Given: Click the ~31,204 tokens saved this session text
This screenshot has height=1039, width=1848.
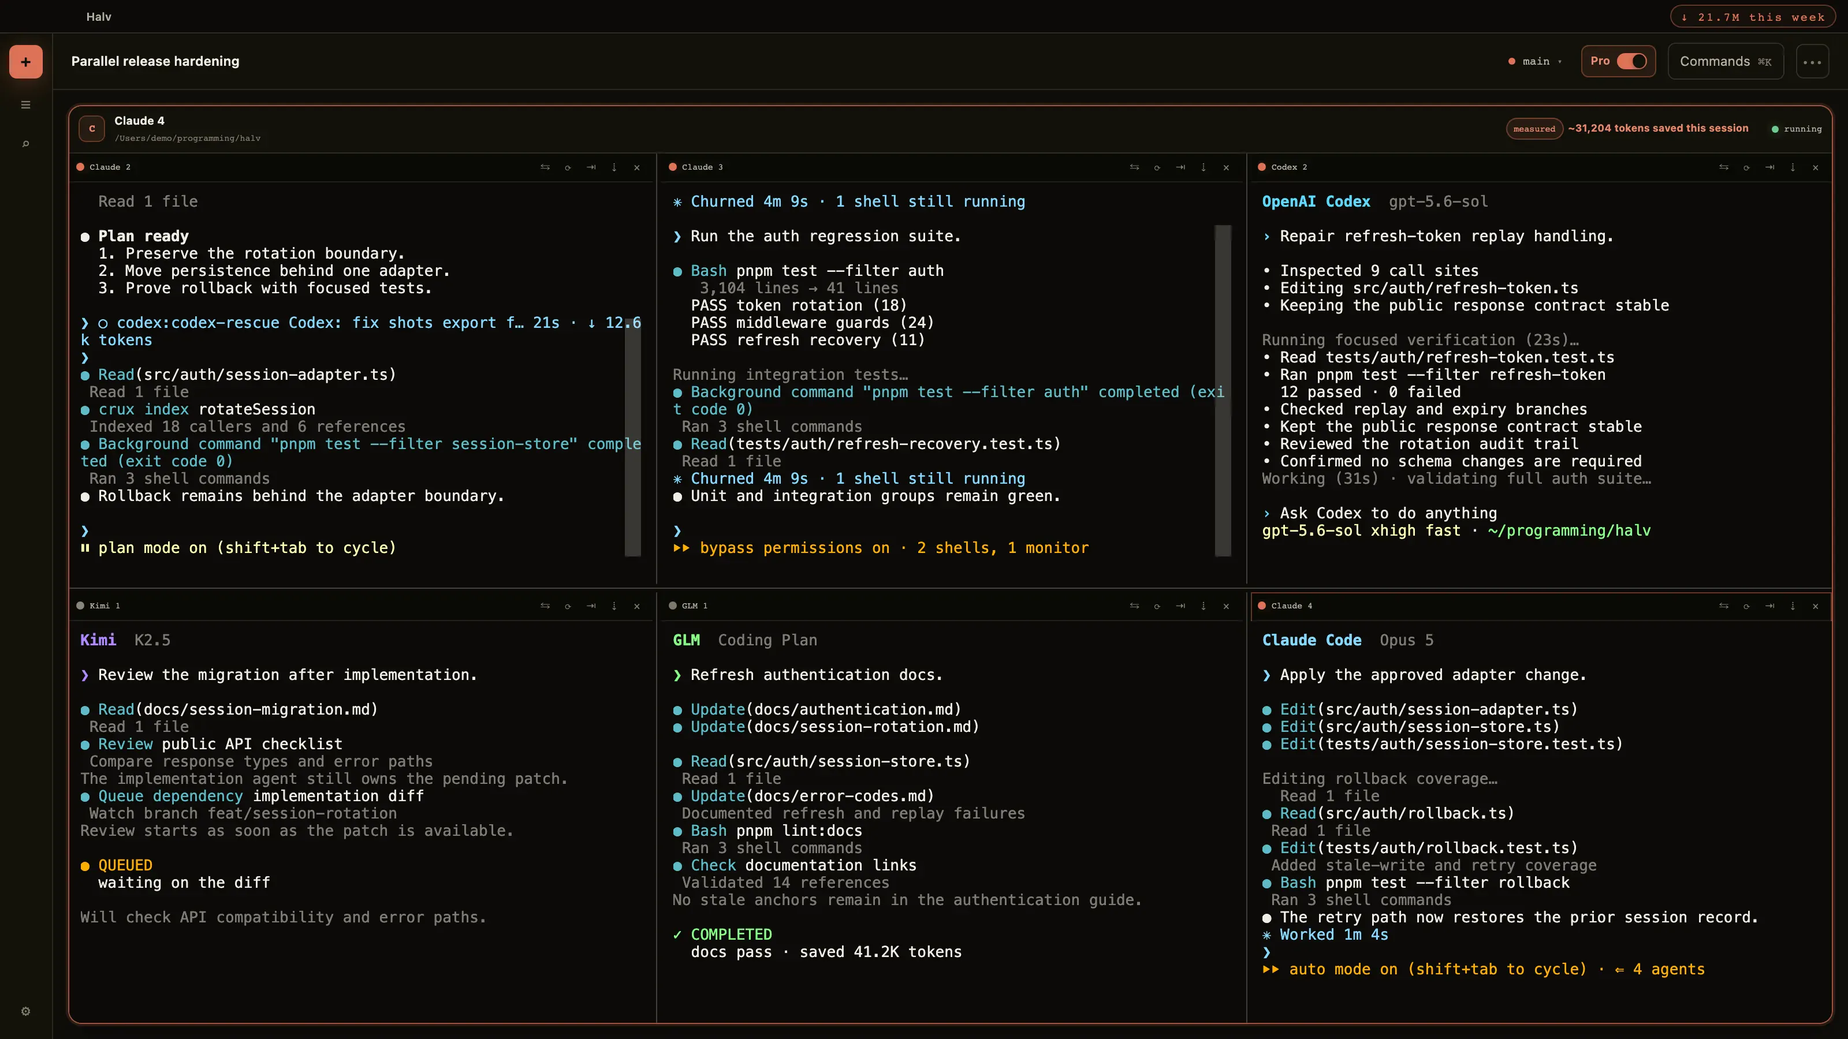Looking at the screenshot, I should pos(1658,128).
